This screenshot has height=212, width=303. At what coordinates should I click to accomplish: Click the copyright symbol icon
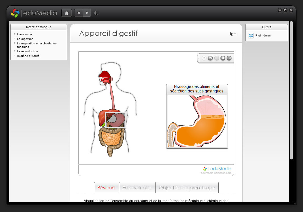tap(96, 13)
